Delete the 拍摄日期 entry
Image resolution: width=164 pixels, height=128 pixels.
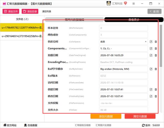point(156,55)
